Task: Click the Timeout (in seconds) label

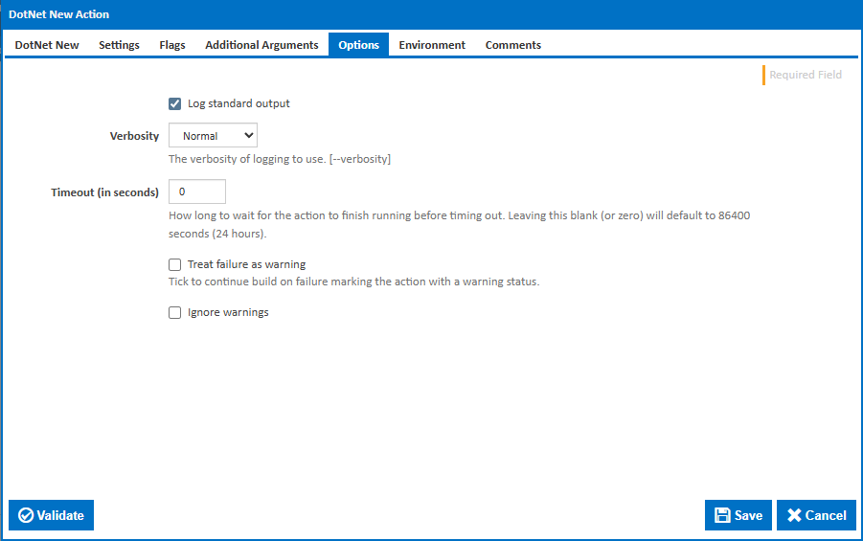Action: pyautogui.click(x=104, y=192)
